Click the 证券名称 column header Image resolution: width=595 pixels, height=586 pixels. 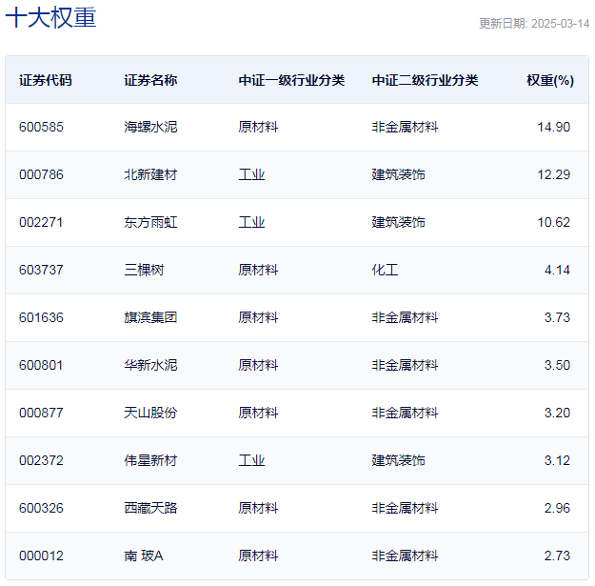(x=150, y=80)
